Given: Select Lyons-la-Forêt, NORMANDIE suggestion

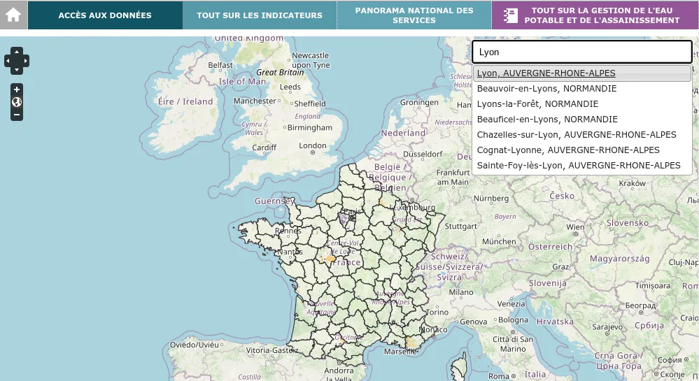Looking at the screenshot, I should tap(582, 104).
